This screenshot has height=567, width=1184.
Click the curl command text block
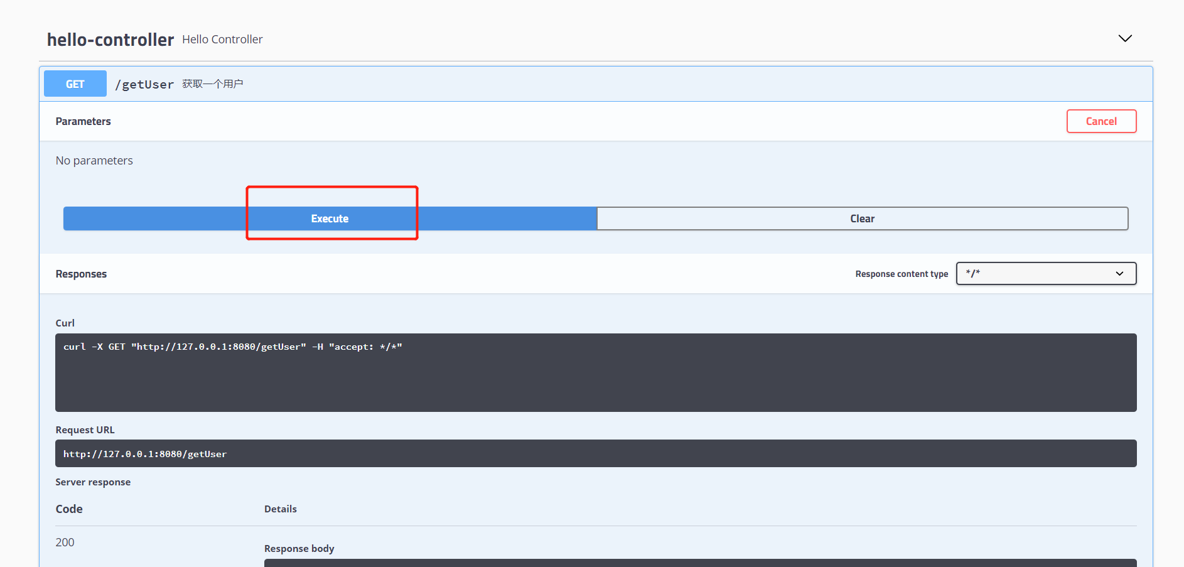pyautogui.click(x=596, y=372)
